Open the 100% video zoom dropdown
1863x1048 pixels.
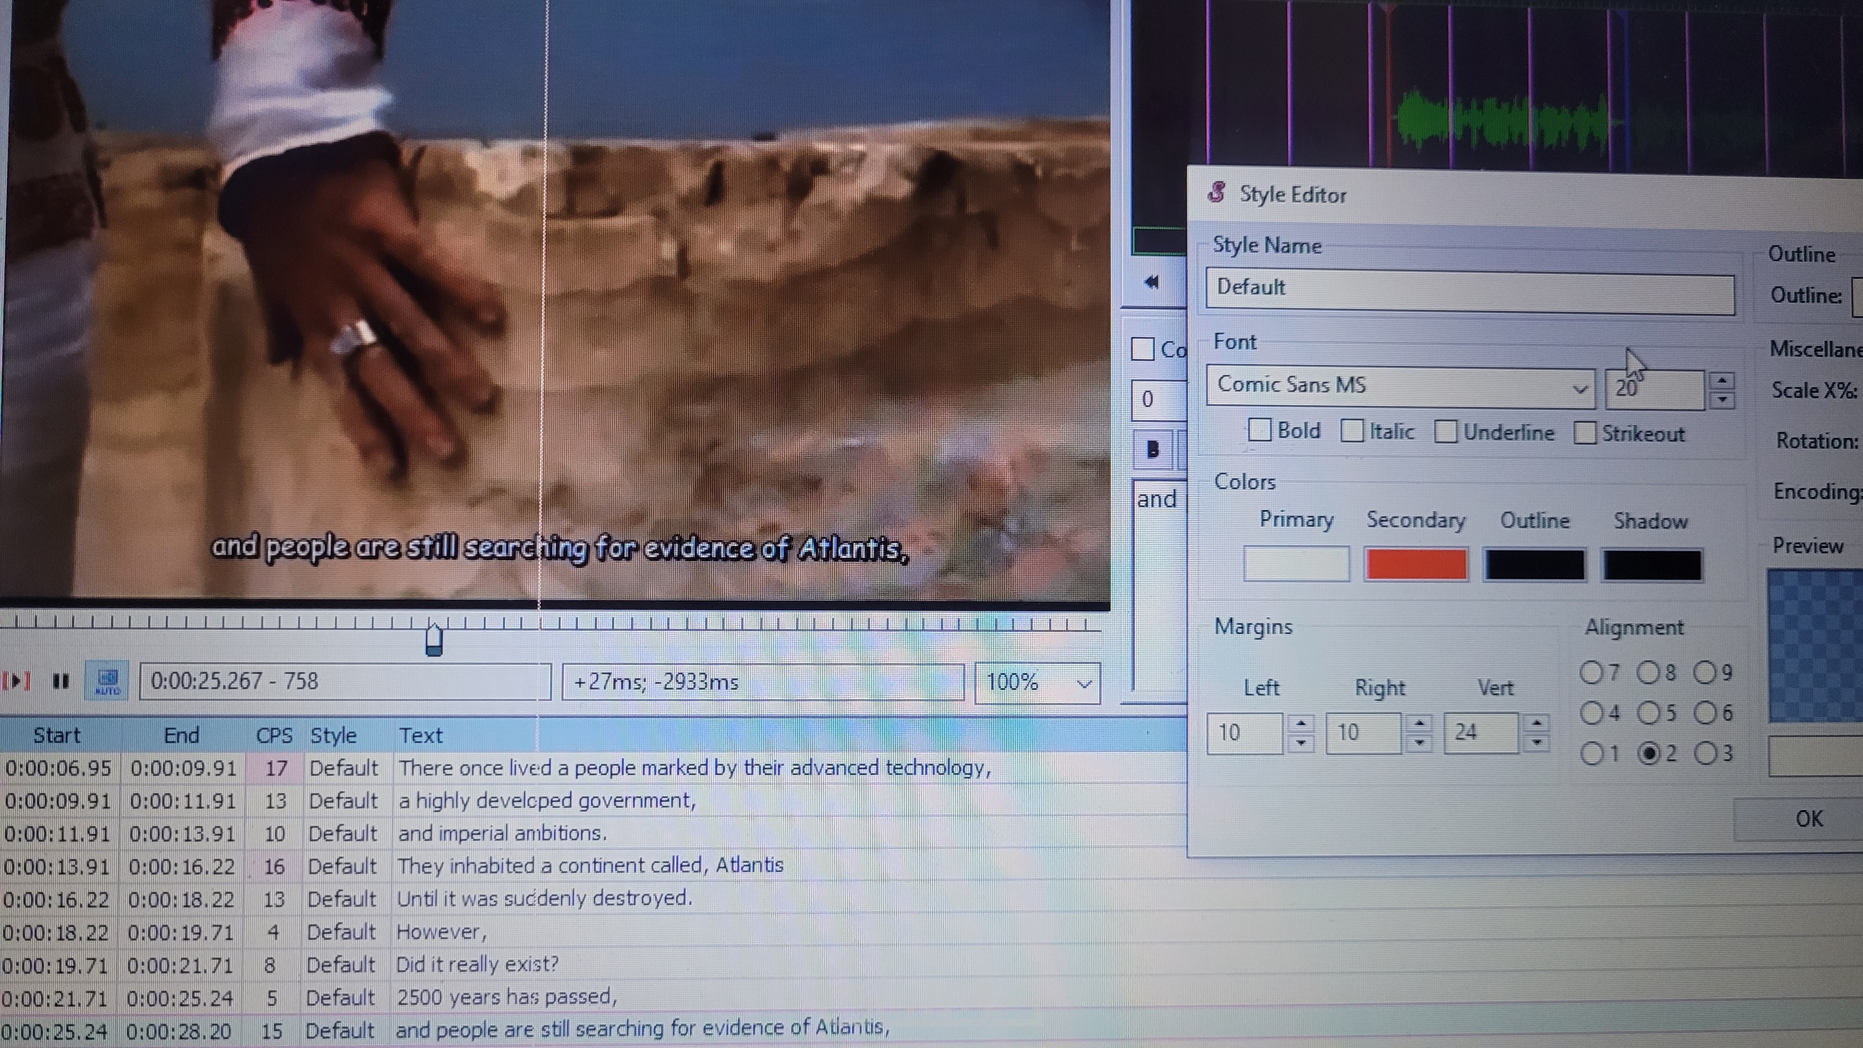pyautogui.click(x=1084, y=683)
